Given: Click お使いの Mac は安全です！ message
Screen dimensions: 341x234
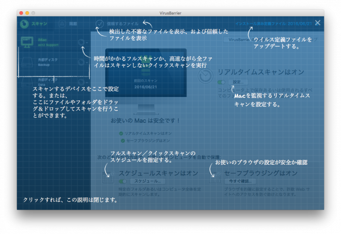Looking at the screenshot, I should tap(145, 120).
